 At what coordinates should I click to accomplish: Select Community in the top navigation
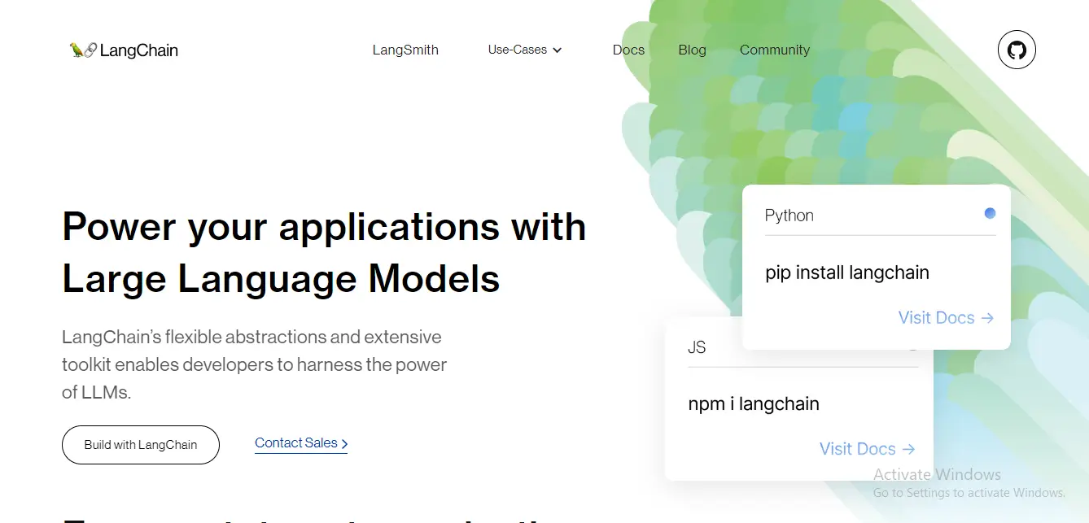pyautogui.click(x=775, y=50)
